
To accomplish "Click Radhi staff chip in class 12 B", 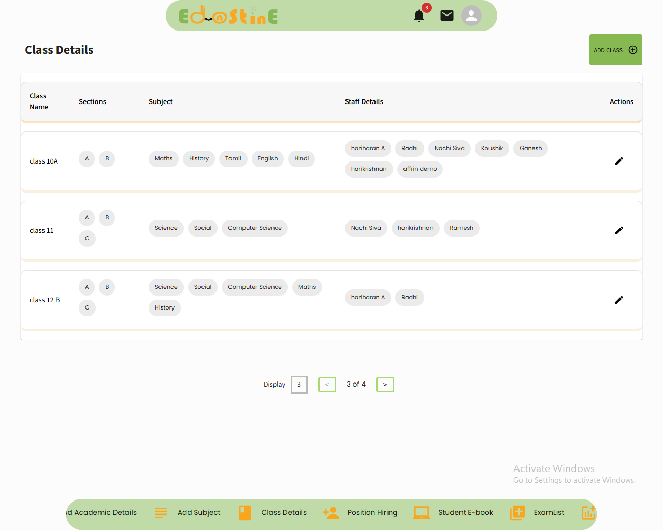I will 410,298.
